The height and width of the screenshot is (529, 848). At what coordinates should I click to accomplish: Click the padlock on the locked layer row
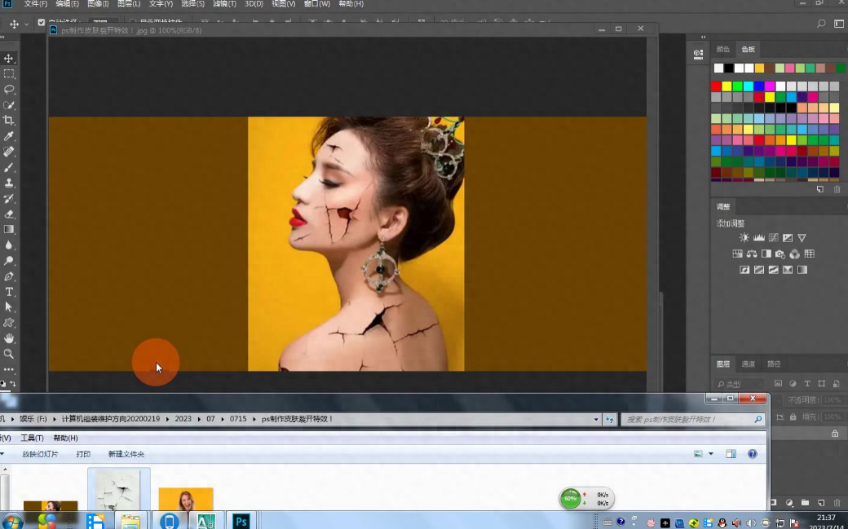click(835, 434)
